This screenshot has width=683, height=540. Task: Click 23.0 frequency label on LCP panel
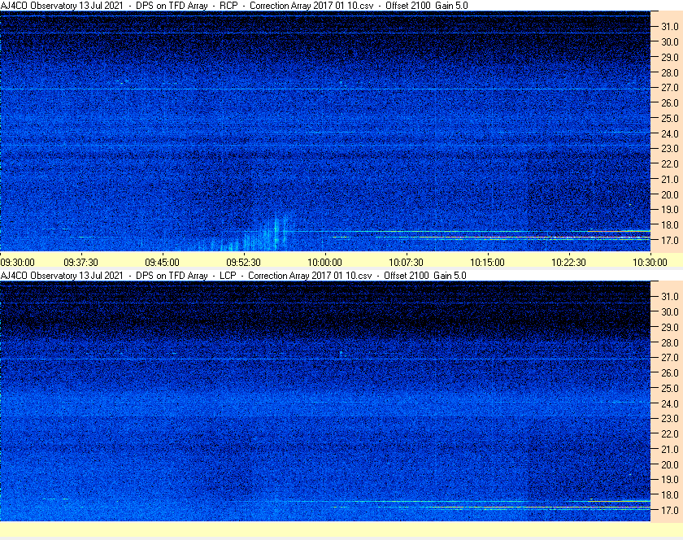click(x=670, y=418)
